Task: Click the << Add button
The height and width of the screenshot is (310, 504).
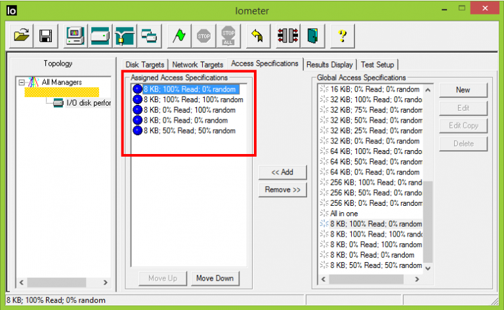Action: (282, 172)
